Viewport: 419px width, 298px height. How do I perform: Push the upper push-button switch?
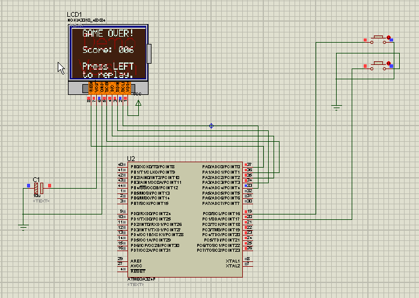point(378,40)
